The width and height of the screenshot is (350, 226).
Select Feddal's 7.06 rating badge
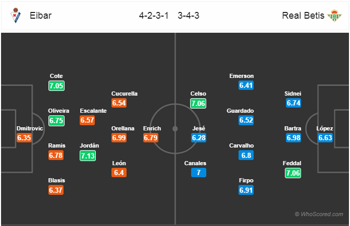tap(293, 173)
